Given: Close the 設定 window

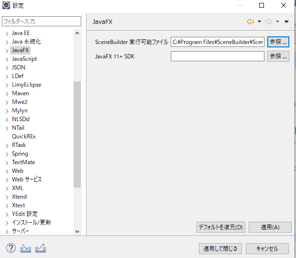Looking at the screenshot, I should (x=284, y=5).
